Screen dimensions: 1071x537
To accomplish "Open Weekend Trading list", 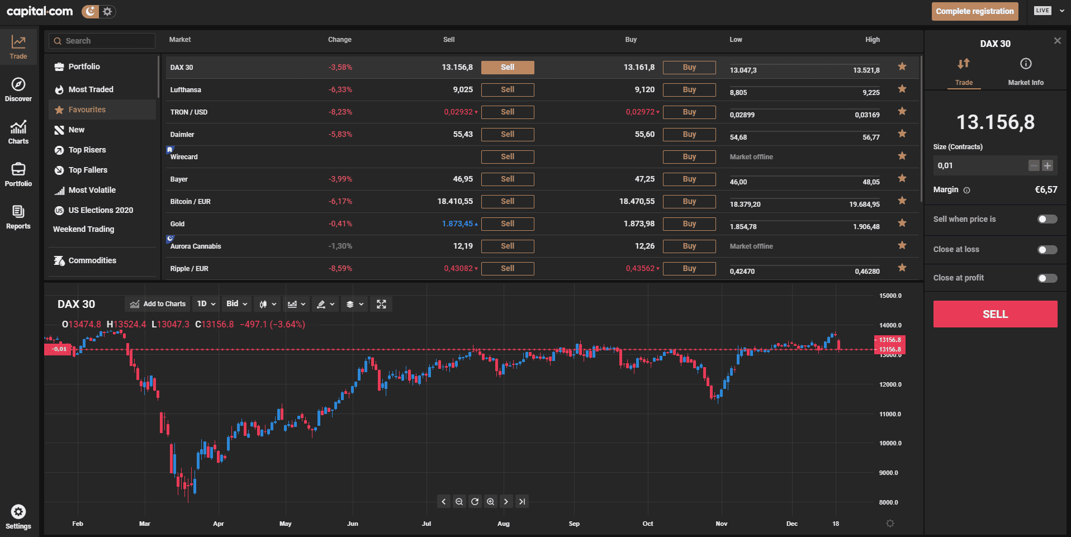I will pyautogui.click(x=83, y=229).
